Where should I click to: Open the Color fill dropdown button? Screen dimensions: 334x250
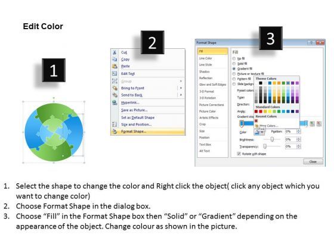point(259,132)
